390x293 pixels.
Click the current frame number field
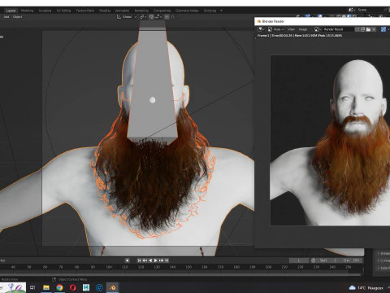[x=299, y=260]
